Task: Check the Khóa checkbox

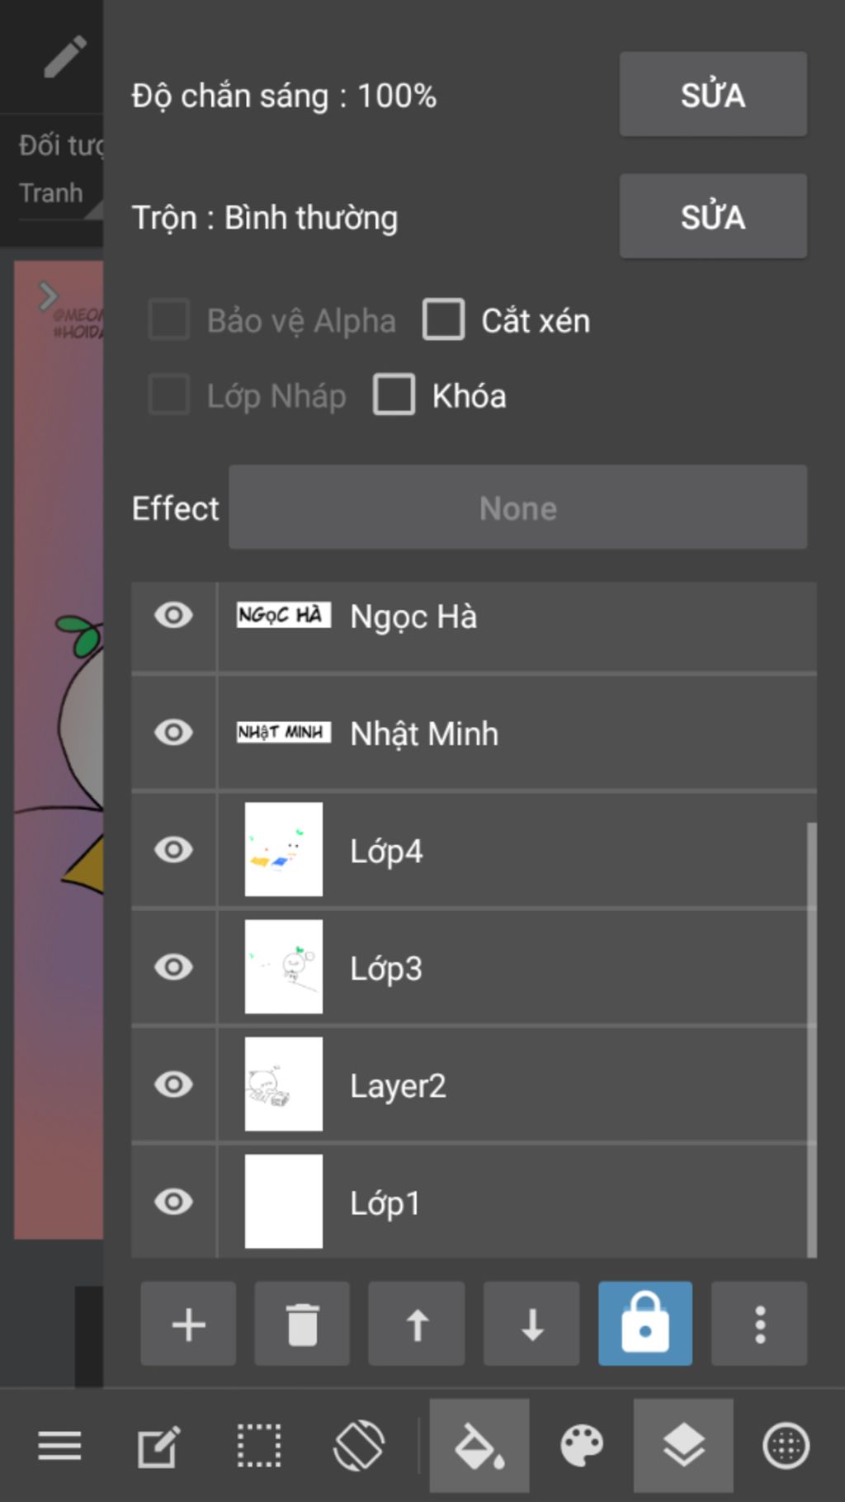Action: coord(394,395)
